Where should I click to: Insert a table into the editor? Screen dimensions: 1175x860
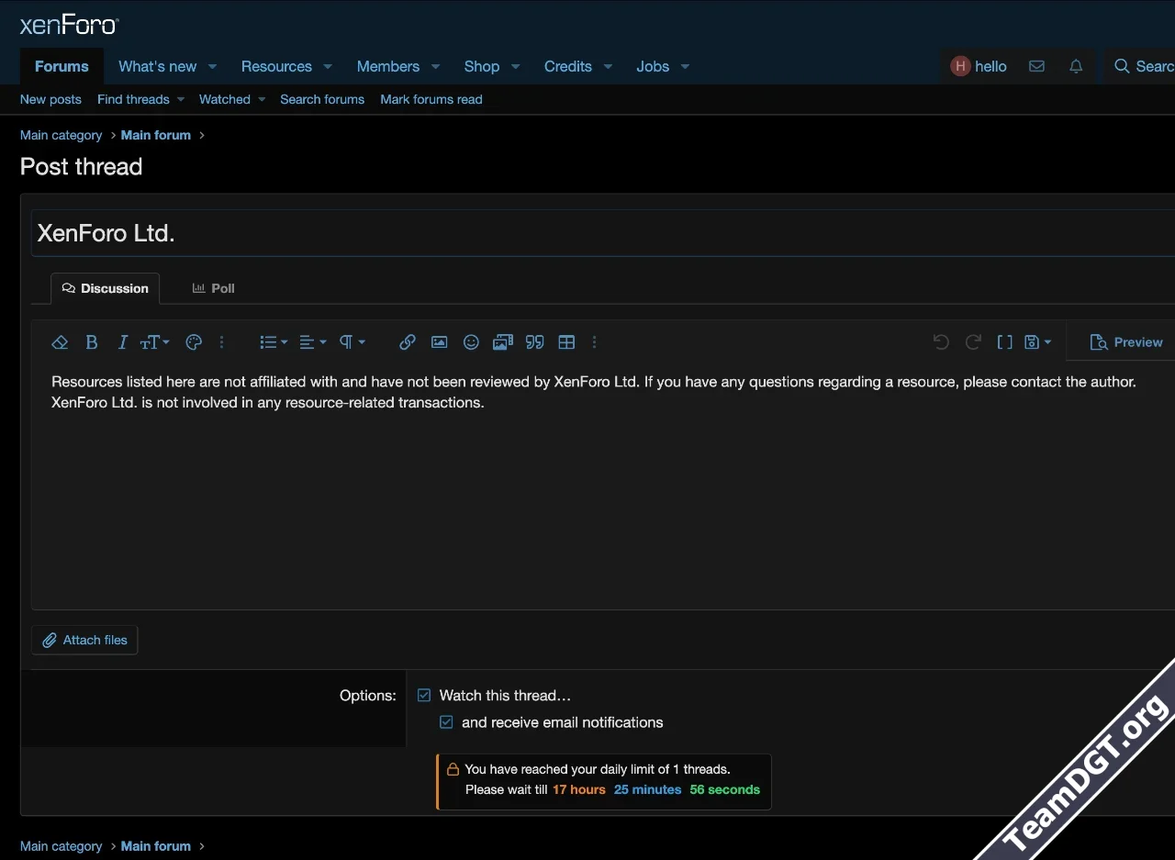tap(567, 342)
